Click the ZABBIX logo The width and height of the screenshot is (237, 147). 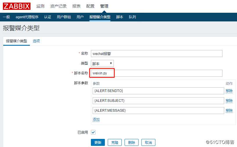coord(17,6)
